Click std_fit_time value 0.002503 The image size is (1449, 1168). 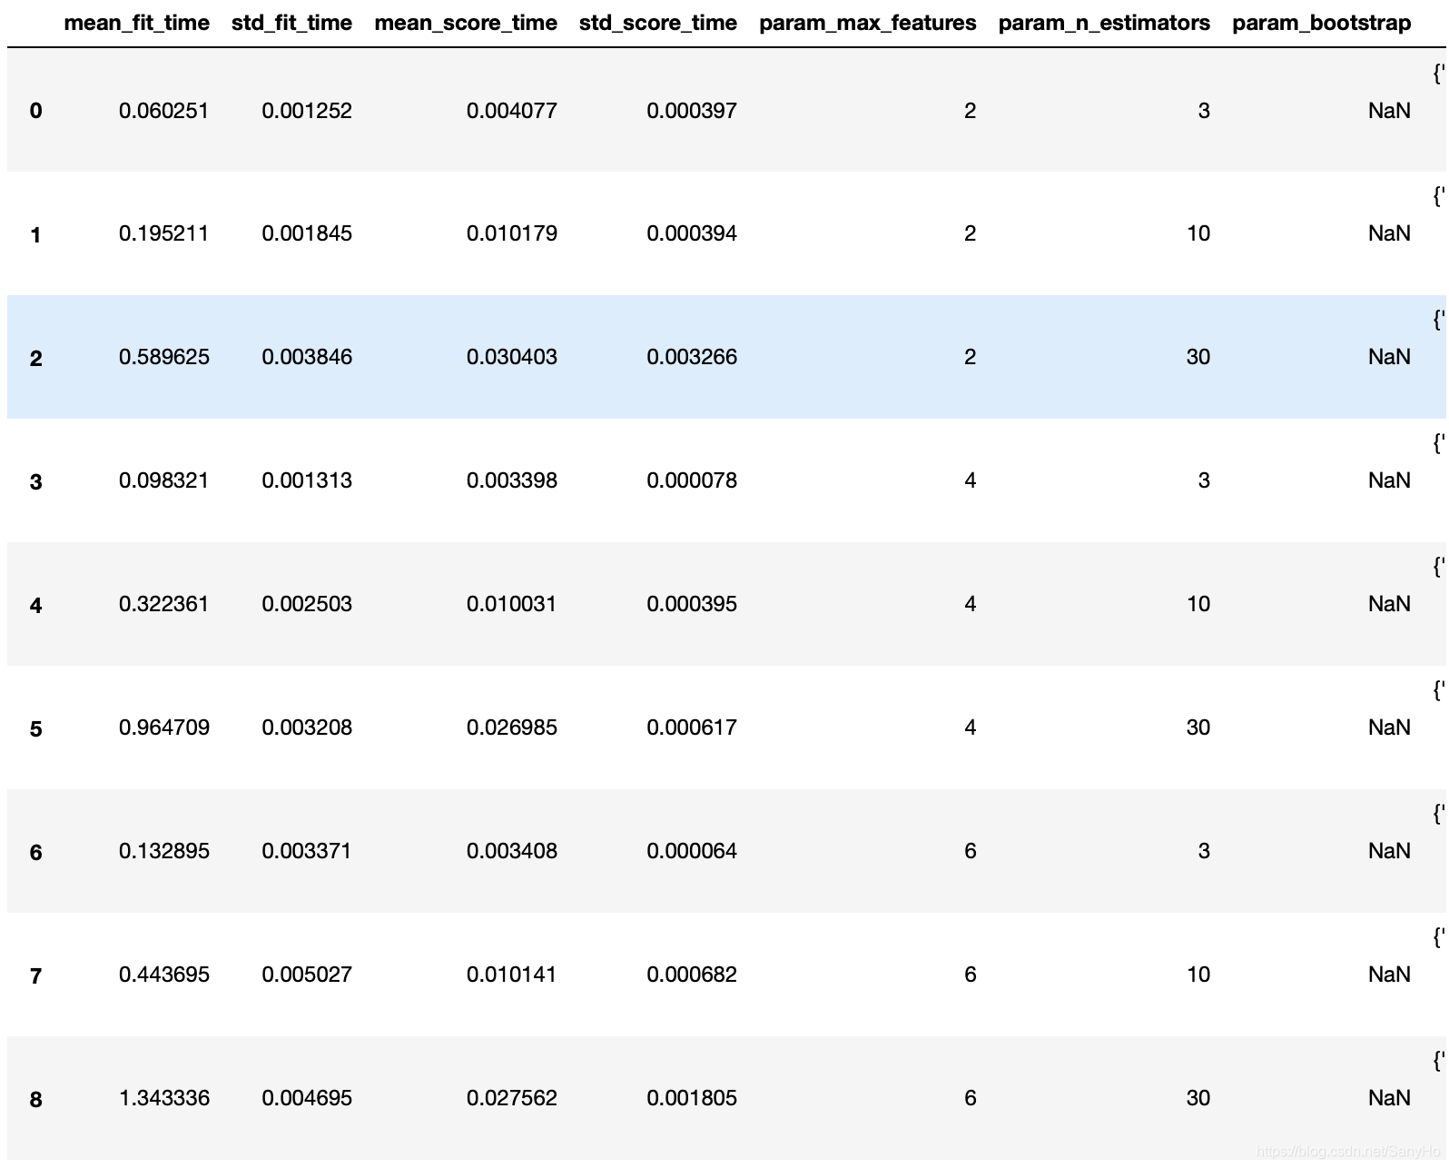pos(307,604)
